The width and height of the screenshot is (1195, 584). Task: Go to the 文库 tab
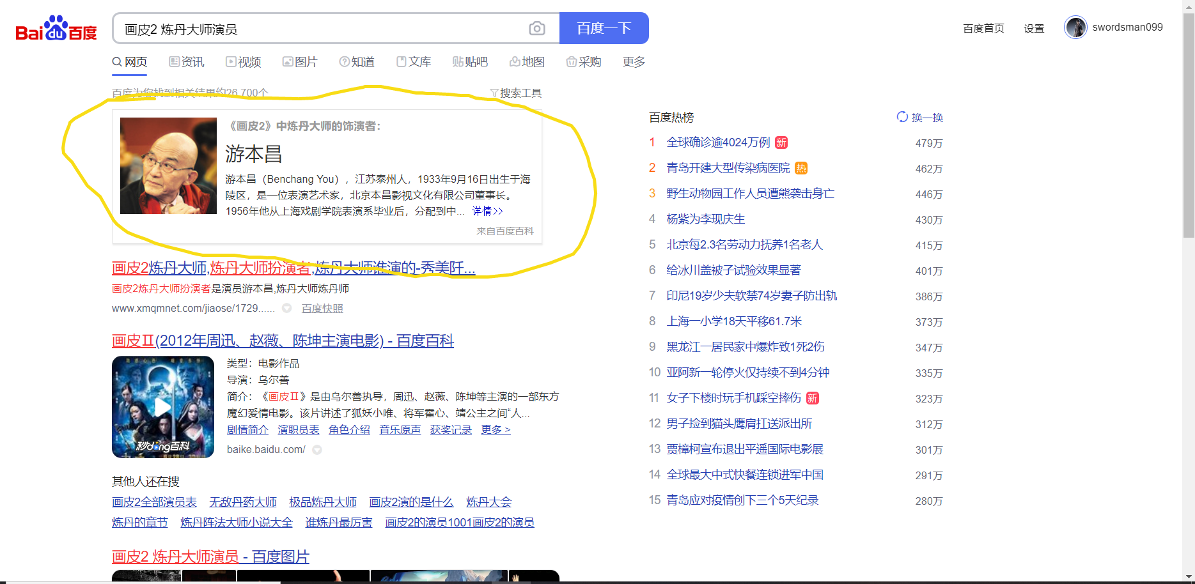(x=414, y=62)
